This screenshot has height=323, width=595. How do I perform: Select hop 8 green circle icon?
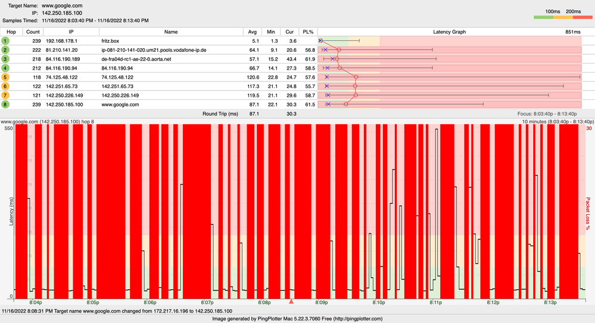tap(5, 105)
